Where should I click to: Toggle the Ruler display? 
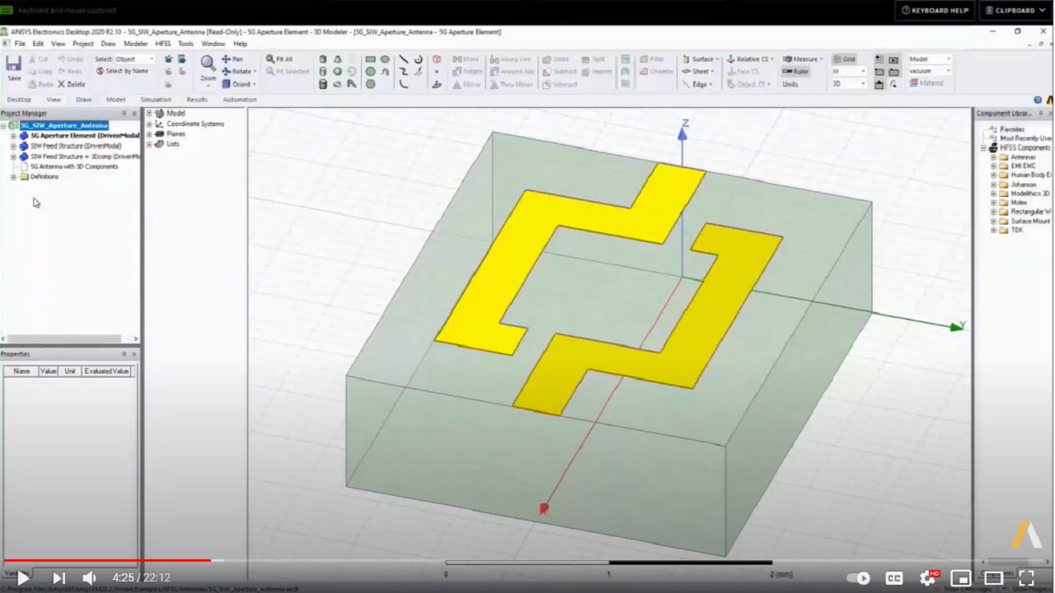[x=795, y=72]
